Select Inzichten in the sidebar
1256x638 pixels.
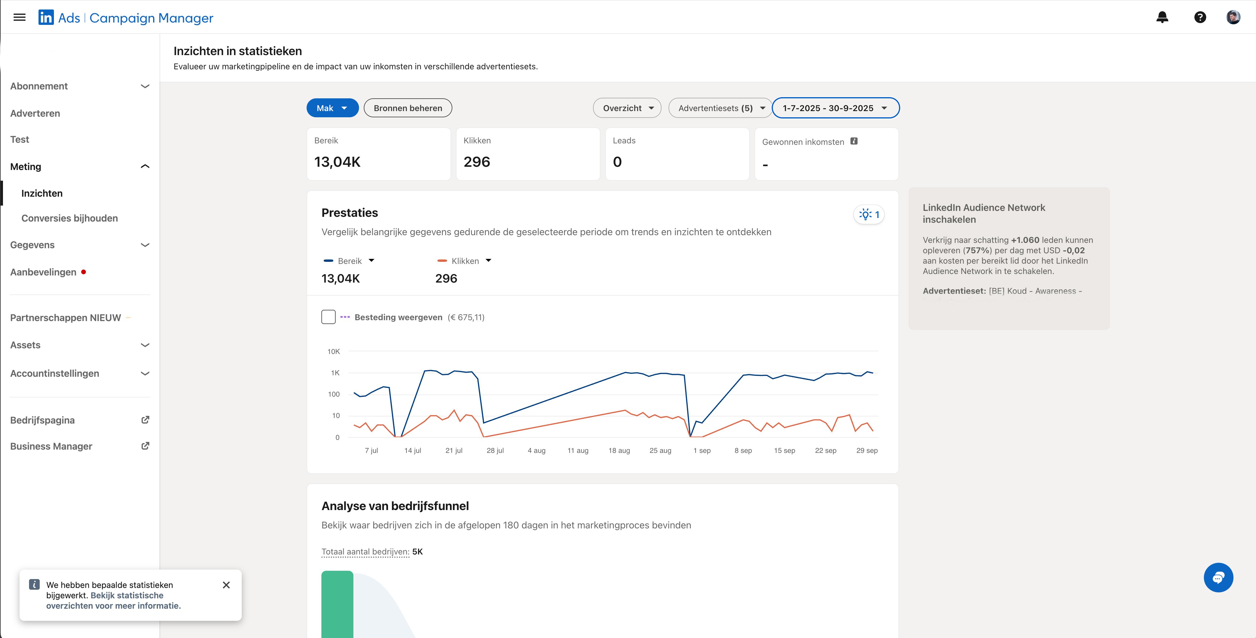(x=42, y=193)
